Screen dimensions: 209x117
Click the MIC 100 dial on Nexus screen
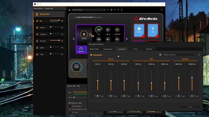point(99,30)
